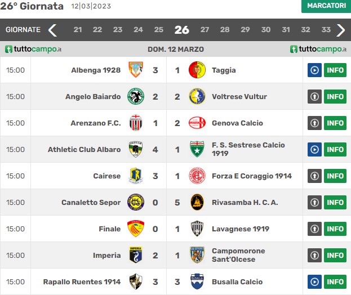The height and width of the screenshot is (295, 351).
Task: Open INFO for Cairese vs Forza E Coraggio
Action: (335, 176)
